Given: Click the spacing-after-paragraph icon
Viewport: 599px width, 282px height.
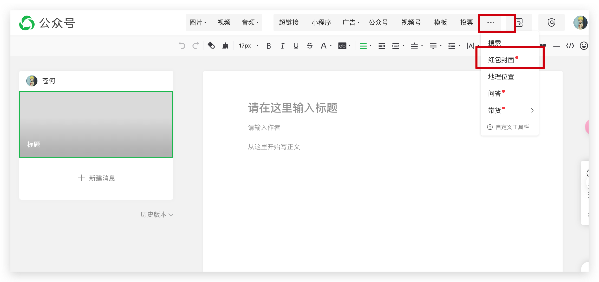Looking at the screenshot, I should [433, 46].
